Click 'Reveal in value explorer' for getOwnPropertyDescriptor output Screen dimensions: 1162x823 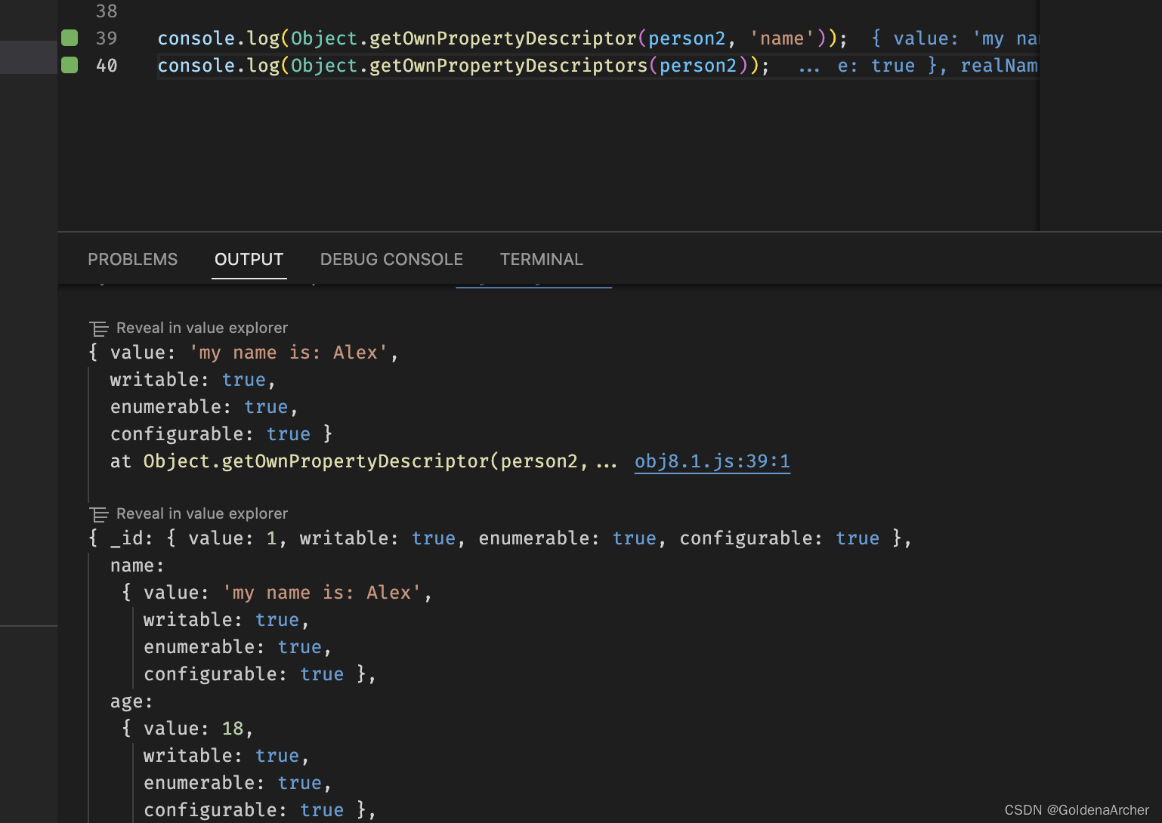(x=202, y=328)
